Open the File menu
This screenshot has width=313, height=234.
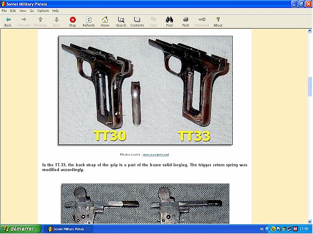tap(4, 11)
